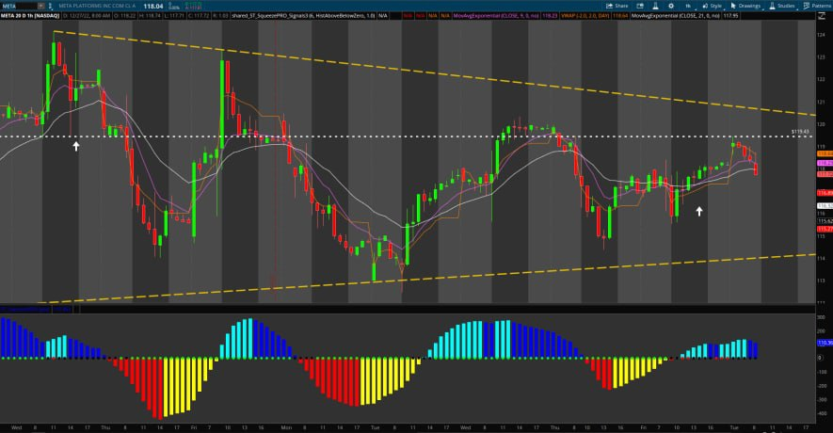The height and width of the screenshot is (433, 833).
Task: Click the VWAP (-2.0, 2.0, DAY) study label
Action: point(585,16)
